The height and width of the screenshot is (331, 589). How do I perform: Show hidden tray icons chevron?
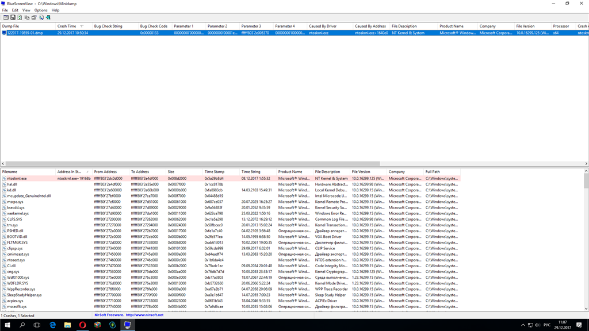(523, 325)
